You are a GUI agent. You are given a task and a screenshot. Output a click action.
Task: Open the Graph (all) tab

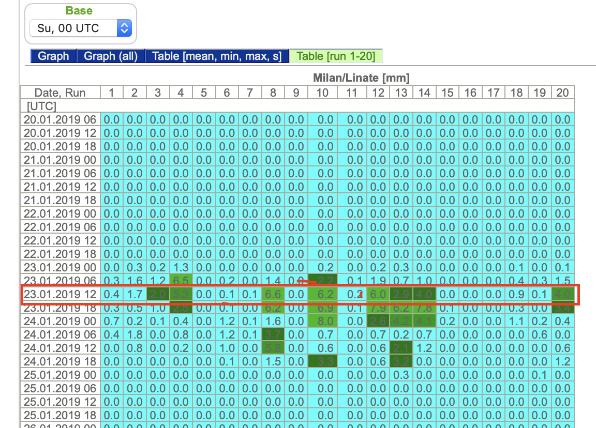pos(111,56)
